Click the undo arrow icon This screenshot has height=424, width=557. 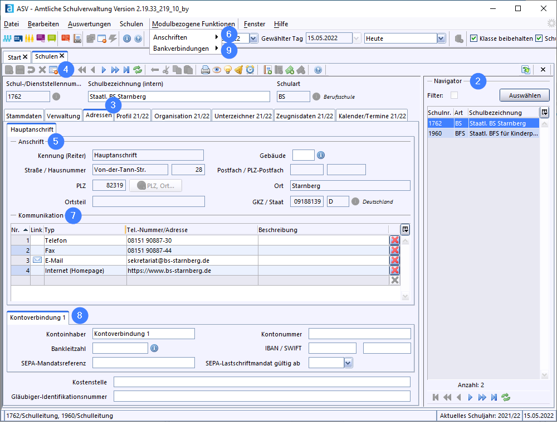point(31,70)
